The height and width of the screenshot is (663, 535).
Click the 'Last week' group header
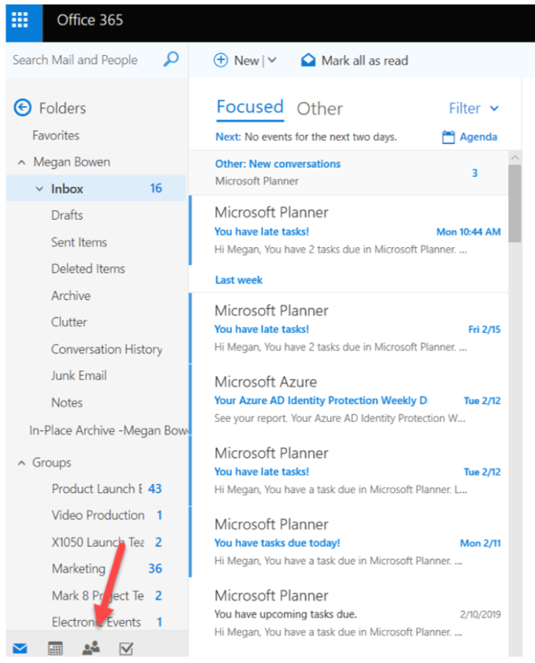coord(239,280)
